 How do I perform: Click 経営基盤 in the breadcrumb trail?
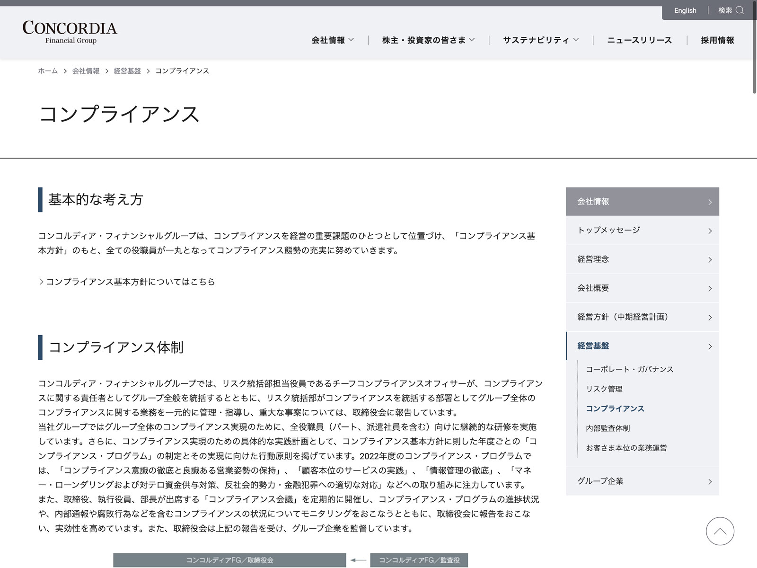point(127,71)
